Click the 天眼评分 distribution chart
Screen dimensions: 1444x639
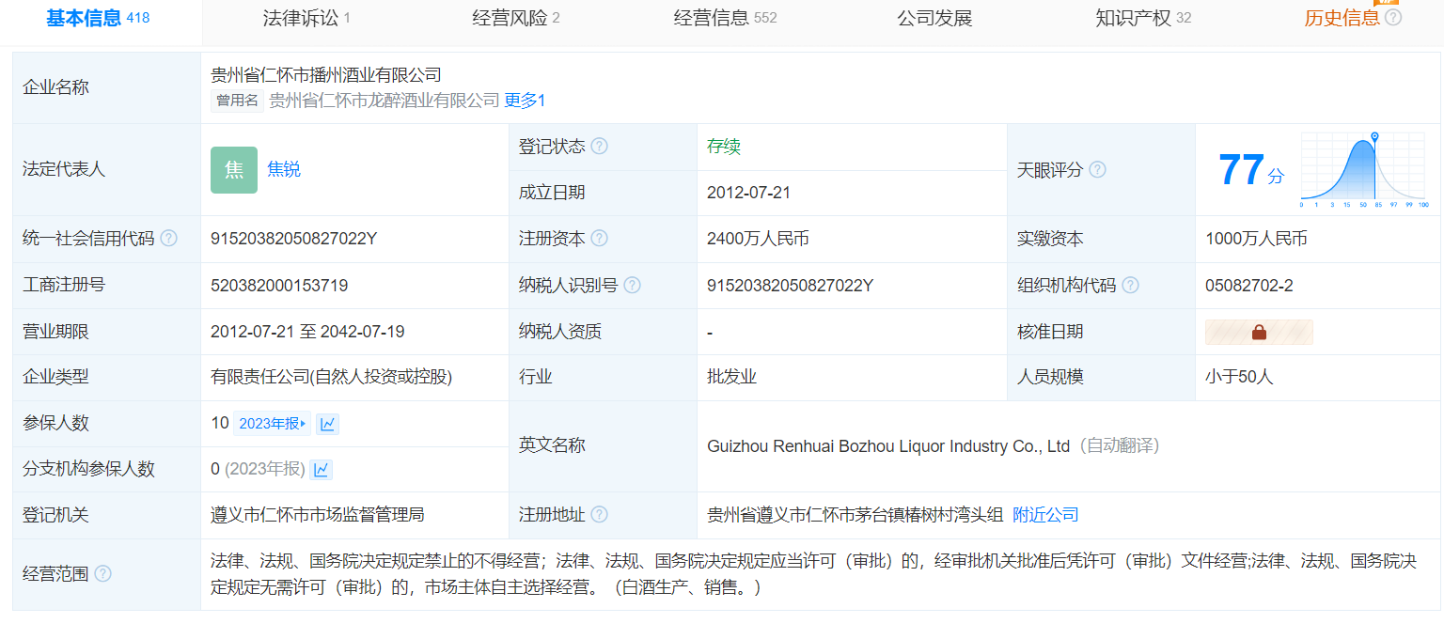1365,170
